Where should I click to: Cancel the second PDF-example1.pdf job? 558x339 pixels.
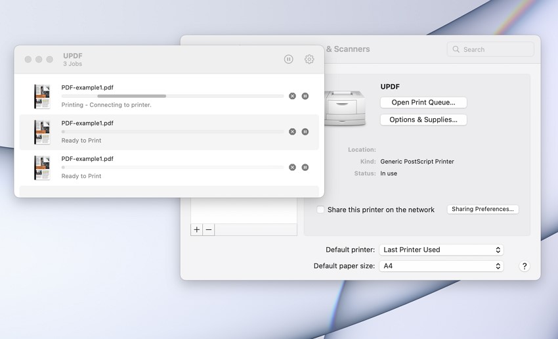292,132
